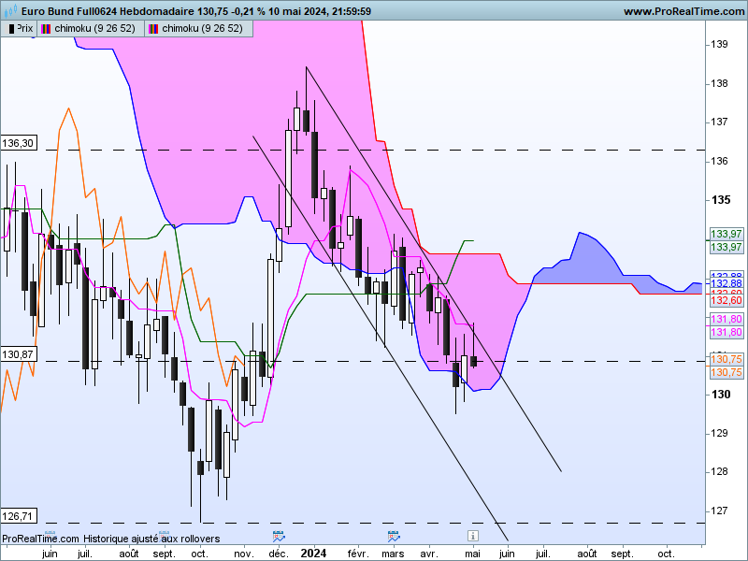Select the 136,30 horizontal line label
The image size is (748, 561).
[19, 143]
